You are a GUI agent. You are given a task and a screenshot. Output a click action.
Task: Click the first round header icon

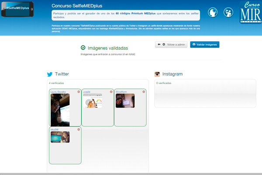coord(214,13)
